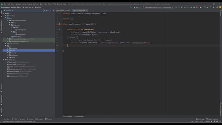Click the Android Studio logo icon
This screenshot has width=222, height=125.
coord(2,4)
